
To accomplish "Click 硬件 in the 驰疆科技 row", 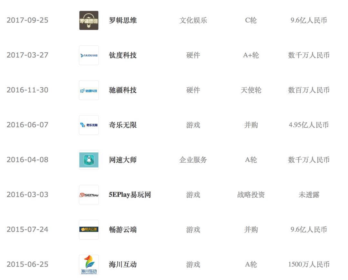I will click(193, 90).
